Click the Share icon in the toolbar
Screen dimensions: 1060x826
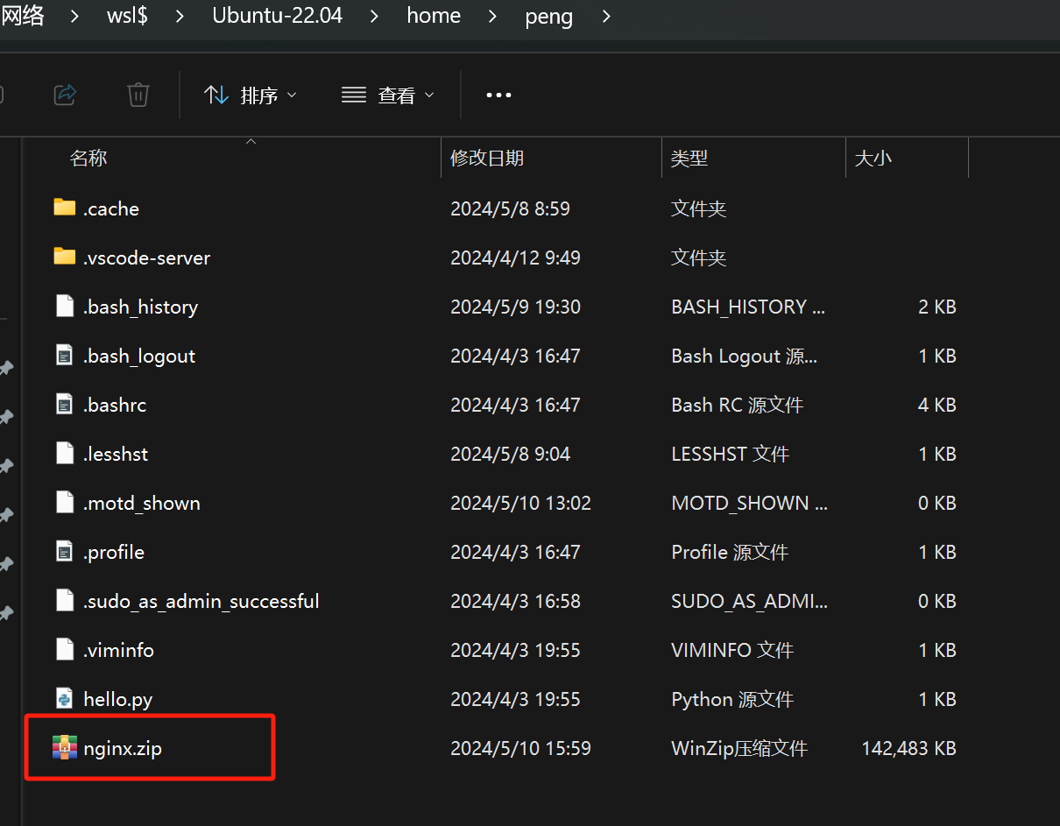coord(65,95)
